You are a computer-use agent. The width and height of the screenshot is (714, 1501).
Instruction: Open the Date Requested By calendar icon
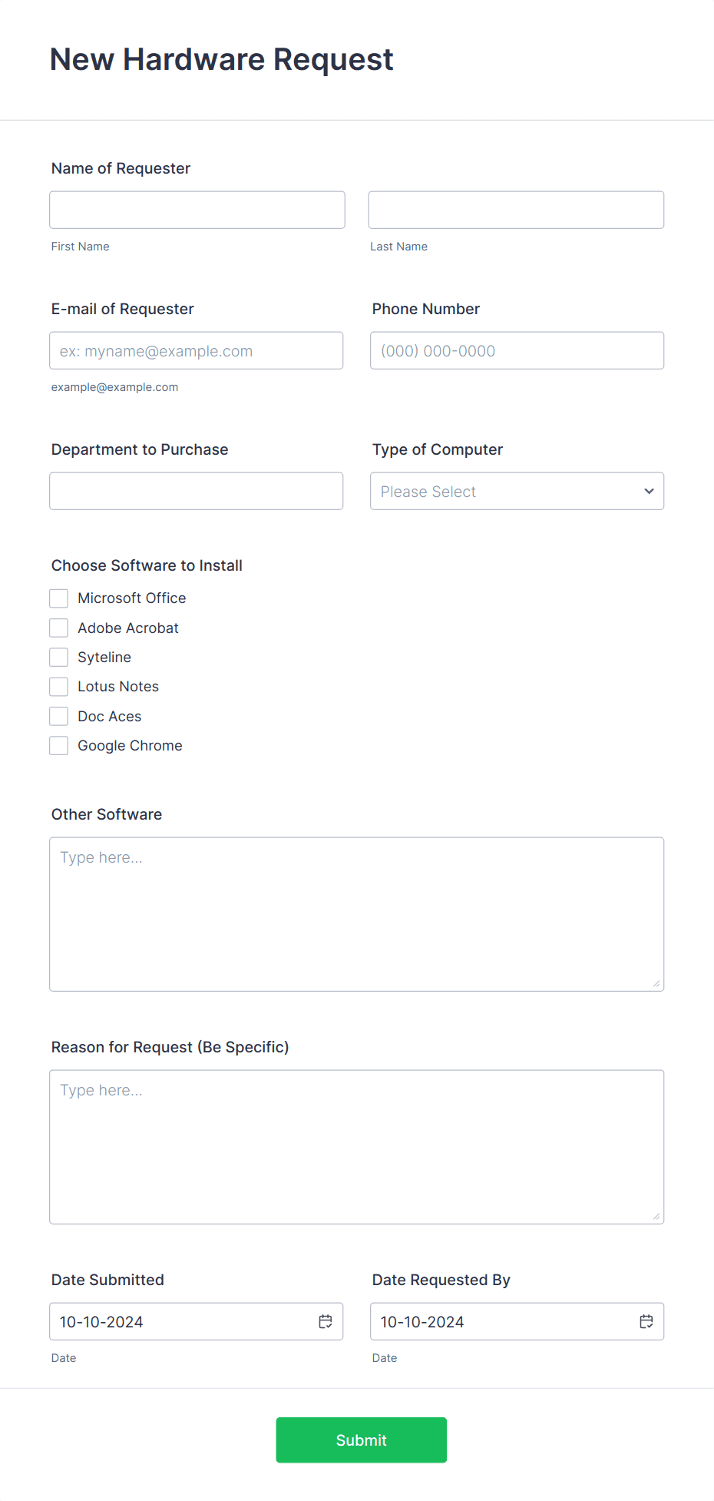[646, 1321]
